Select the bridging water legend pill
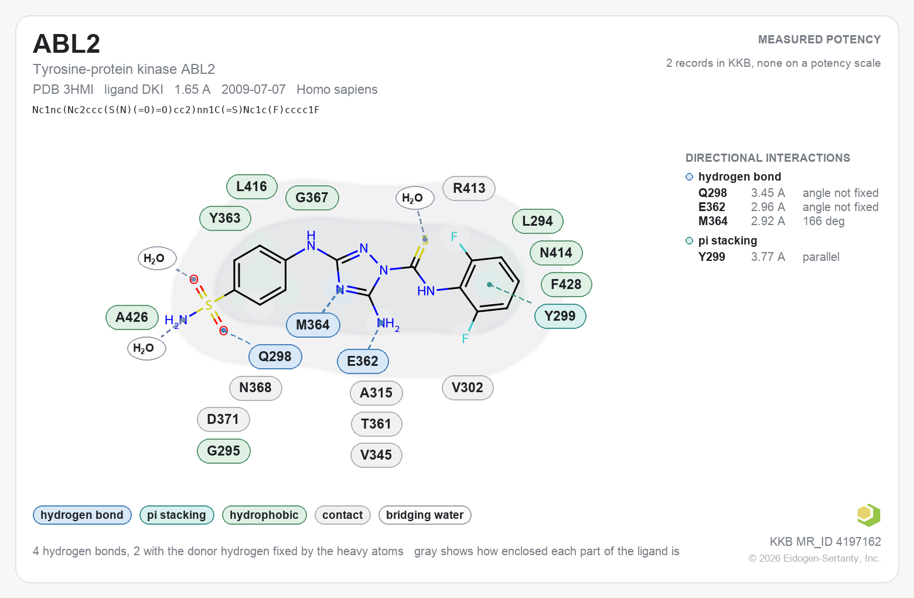914x598 pixels. click(425, 515)
